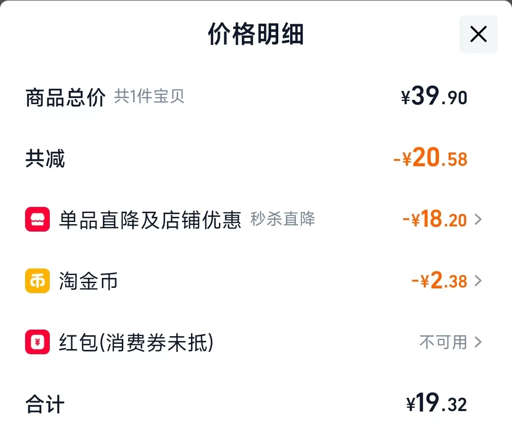This screenshot has width=512, height=430.
Task: Click the 价格明细 title
Action: 256,34
